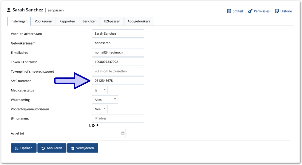Open the Voorschrijven/autoriseren dropdown
The width and height of the screenshot is (302, 165).
click(x=100, y=109)
